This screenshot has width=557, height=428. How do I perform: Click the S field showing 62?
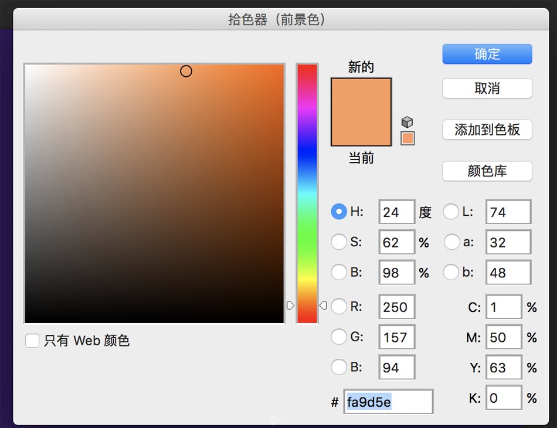[397, 242]
